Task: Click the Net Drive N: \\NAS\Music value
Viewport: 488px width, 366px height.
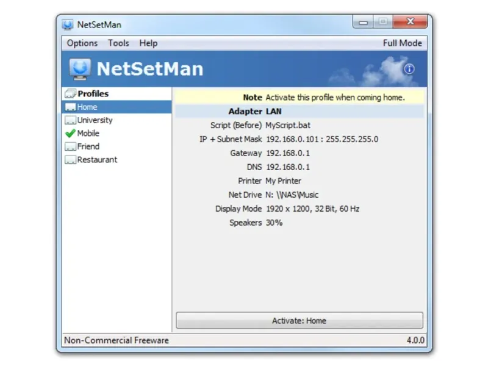Action: (x=292, y=195)
